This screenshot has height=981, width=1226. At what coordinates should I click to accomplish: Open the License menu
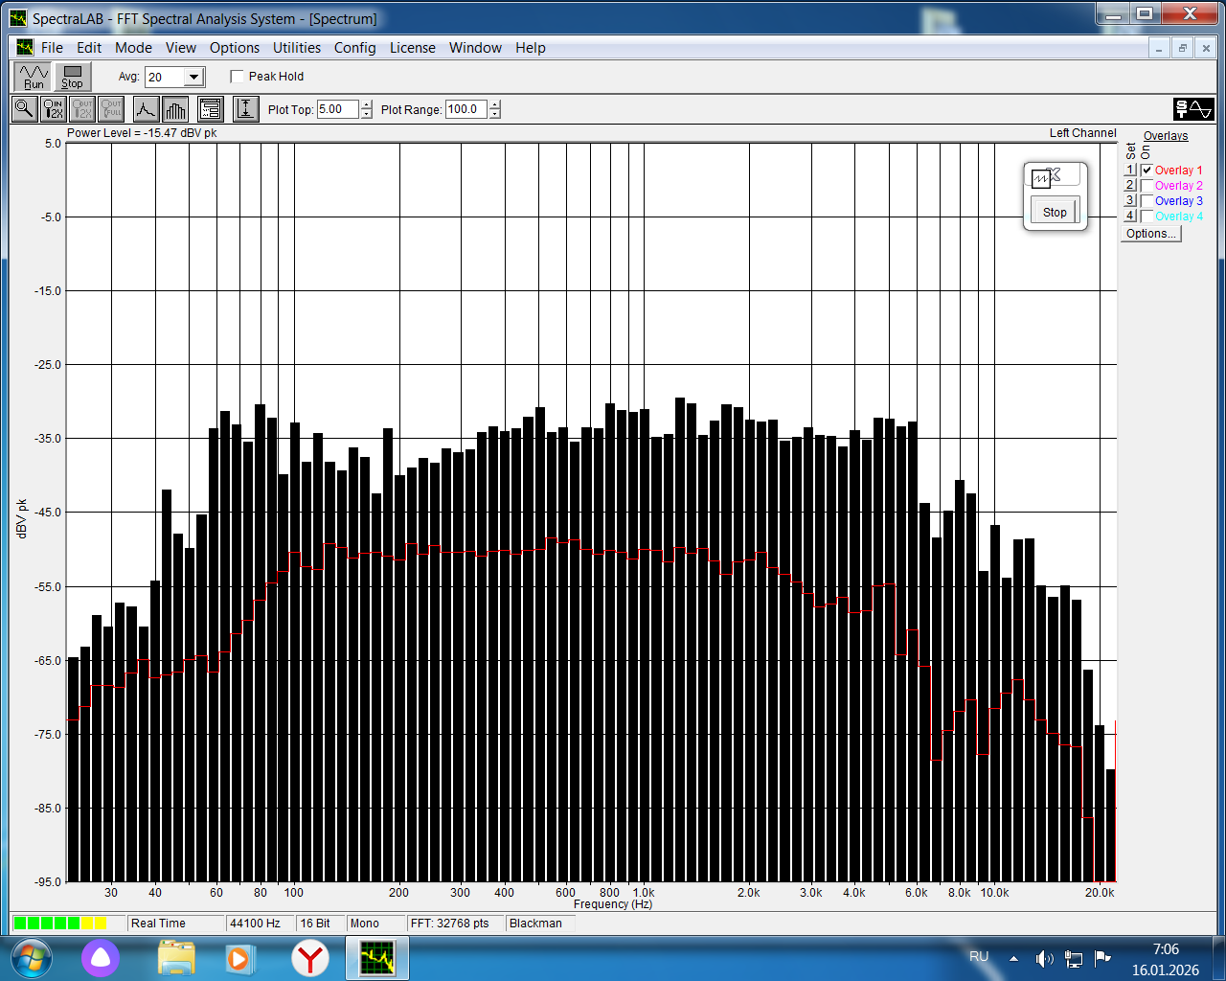coord(413,48)
